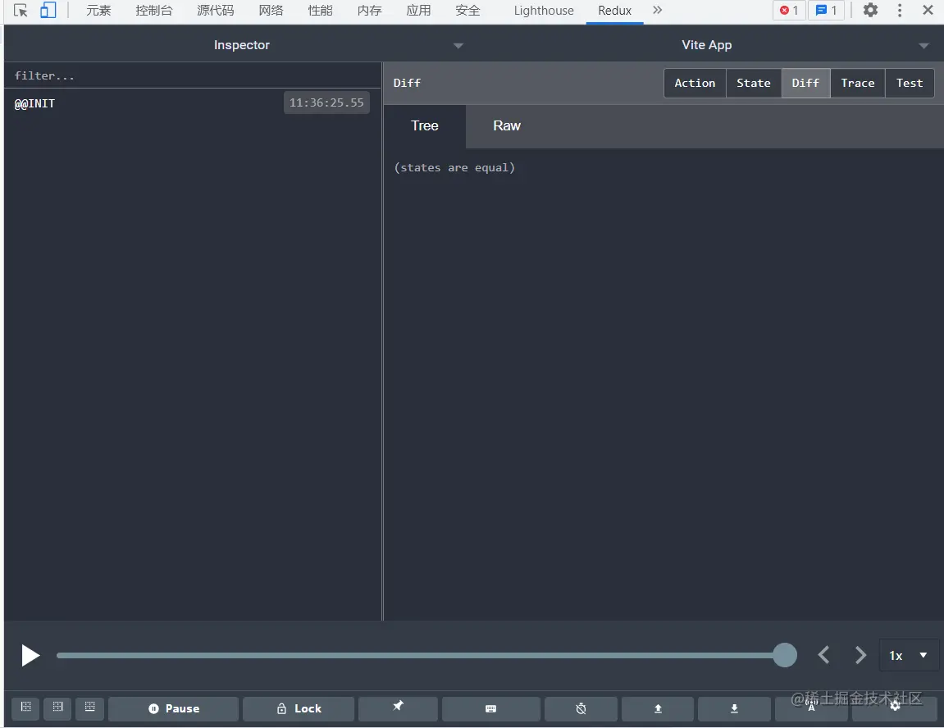Viewport: 944px width, 728px height.
Task: Select the Redux devtools tab
Action: [x=614, y=11]
